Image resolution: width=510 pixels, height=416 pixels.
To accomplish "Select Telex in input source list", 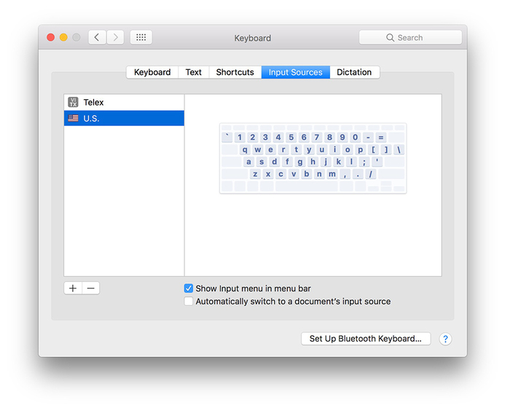I will click(124, 102).
